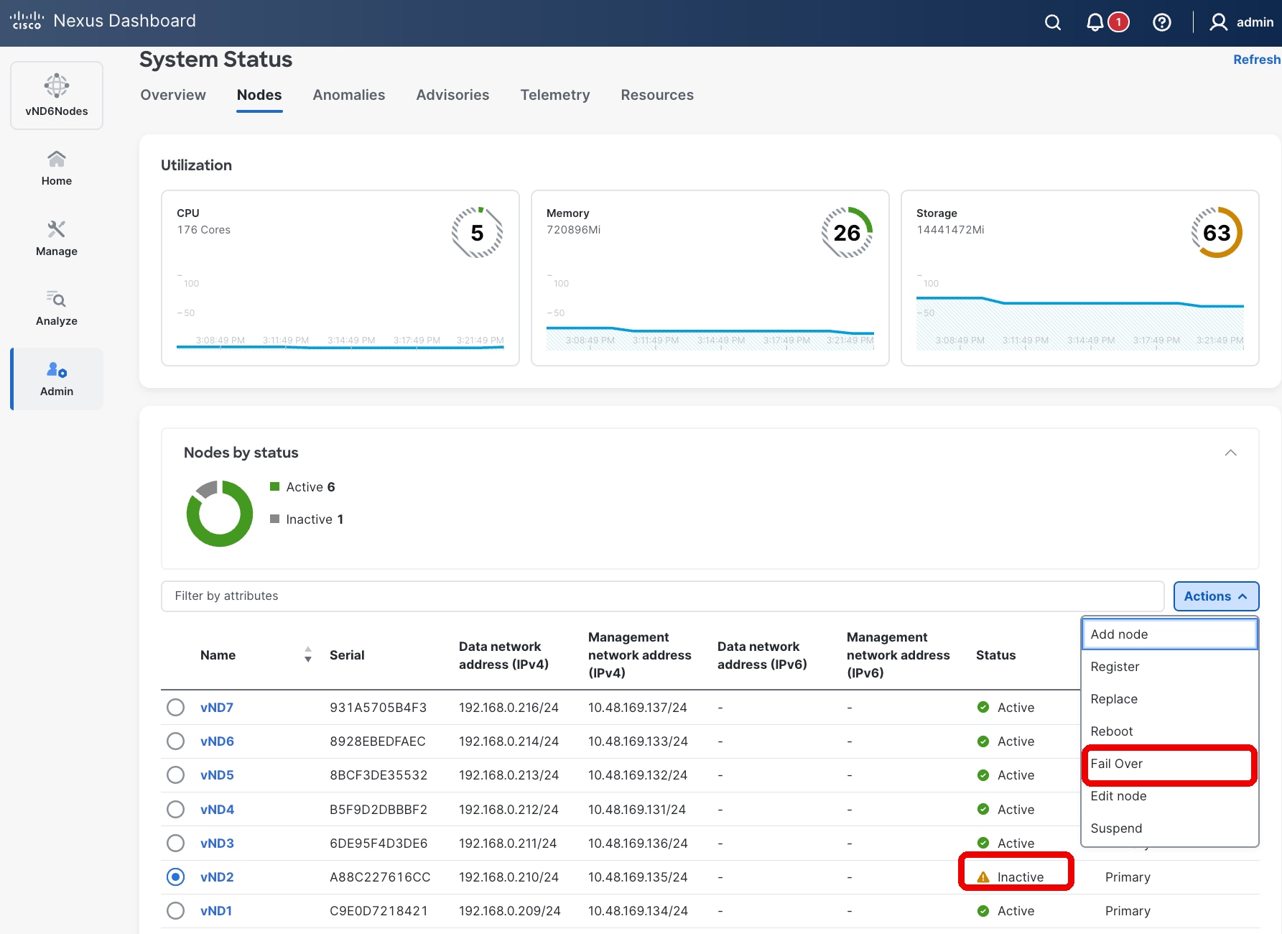
Task: Click green status icon for vND1
Action: (x=983, y=910)
